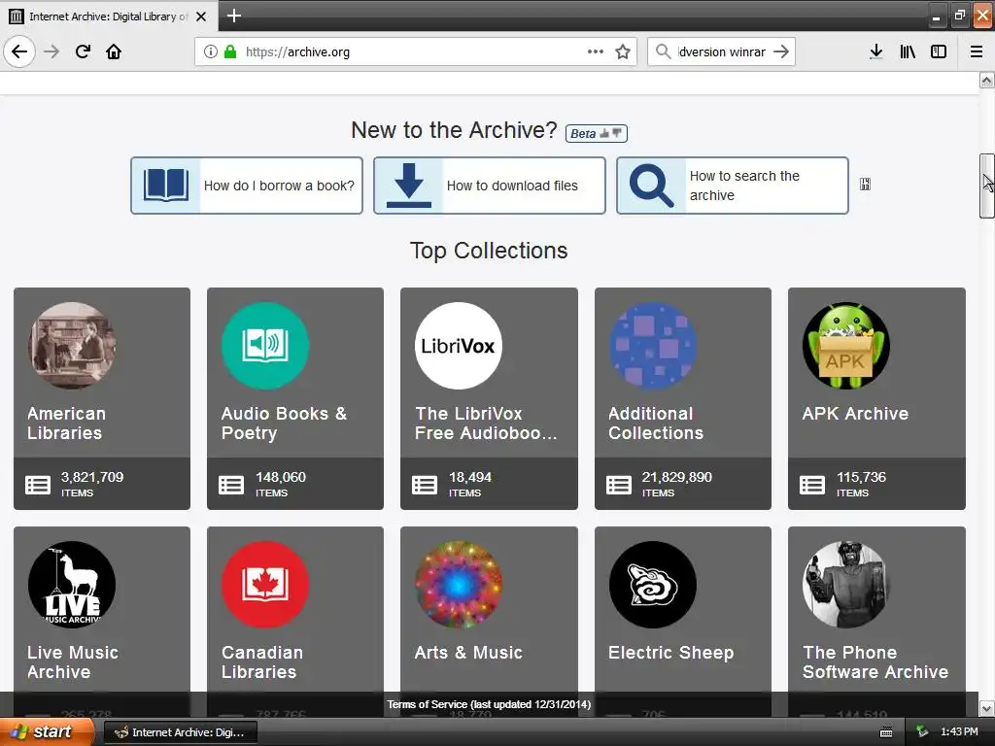The width and height of the screenshot is (995, 746).
Task: Click the 148,060 items count
Action: click(281, 477)
